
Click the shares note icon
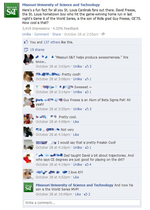(x=26, y=50)
